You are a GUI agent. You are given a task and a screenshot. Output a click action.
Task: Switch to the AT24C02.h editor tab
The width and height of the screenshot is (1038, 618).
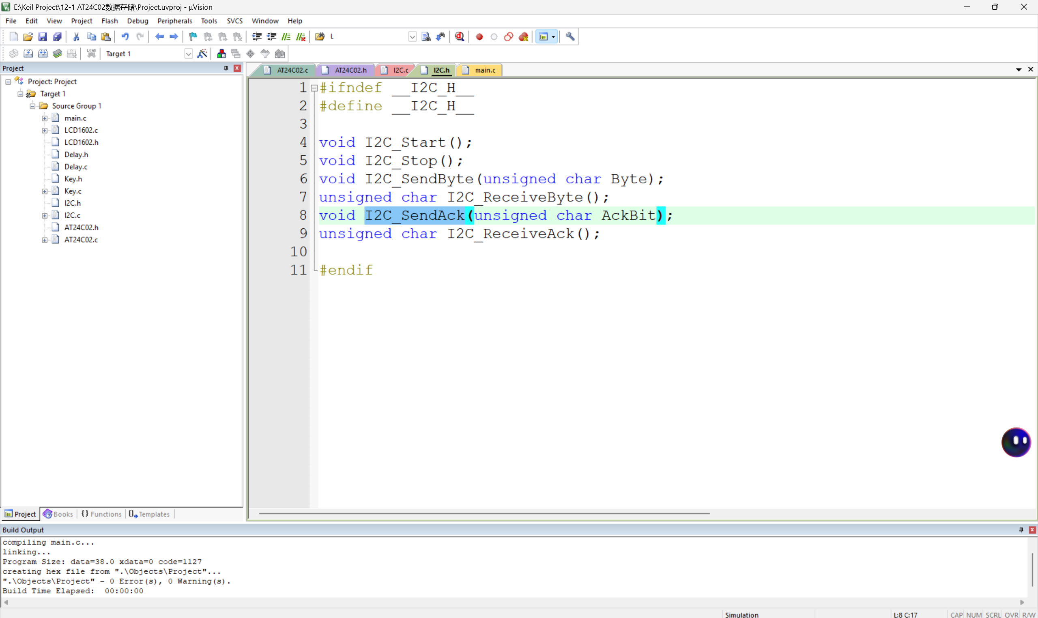tap(350, 70)
